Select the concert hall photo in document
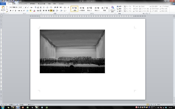This screenshot has width=175, height=109. point(72,51)
